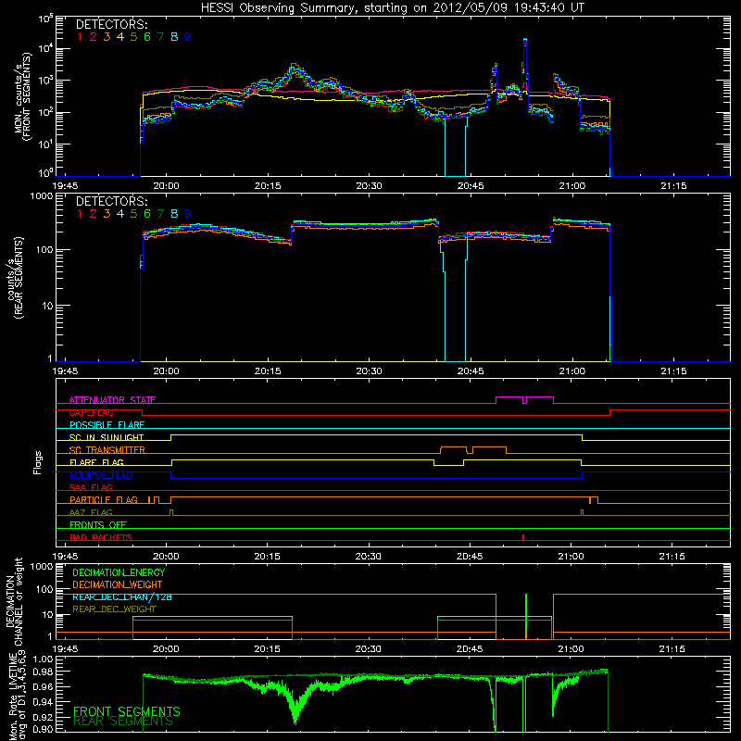Select blue detector 9 in front segments legend
This screenshot has width=741, height=741.
tap(188, 37)
